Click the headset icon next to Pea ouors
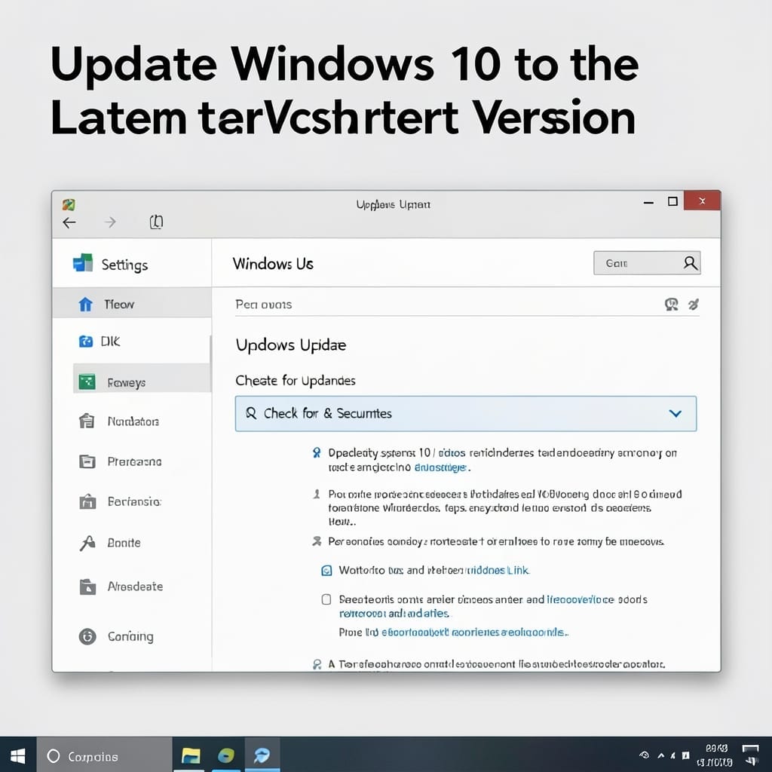The image size is (772, 772). click(671, 305)
